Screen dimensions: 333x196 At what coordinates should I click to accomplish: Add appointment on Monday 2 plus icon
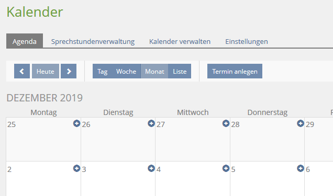click(76, 168)
